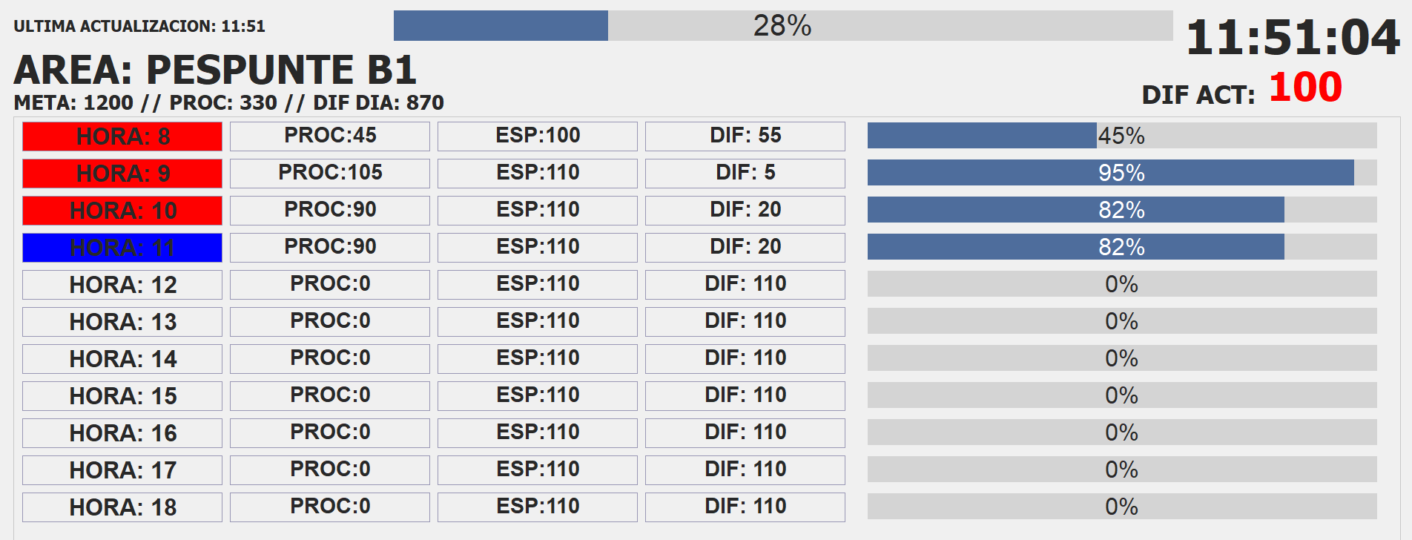Click the META / PROC / DIF DIA summary line
This screenshot has height=540, width=1412.
pos(228,102)
